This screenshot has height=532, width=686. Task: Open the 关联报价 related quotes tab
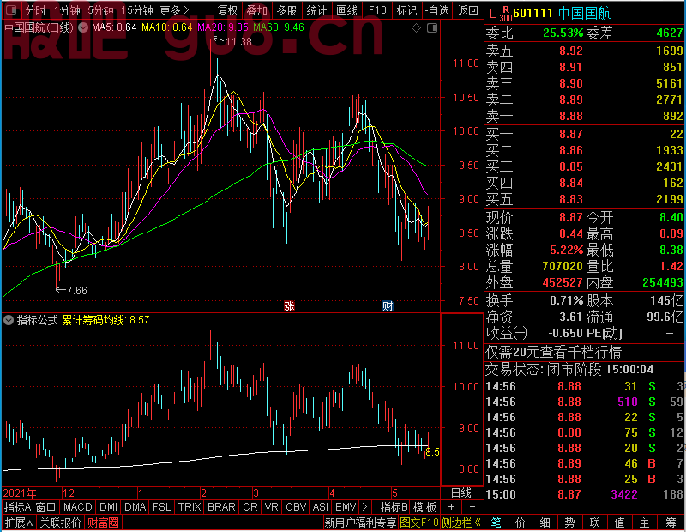pyautogui.click(x=60, y=523)
